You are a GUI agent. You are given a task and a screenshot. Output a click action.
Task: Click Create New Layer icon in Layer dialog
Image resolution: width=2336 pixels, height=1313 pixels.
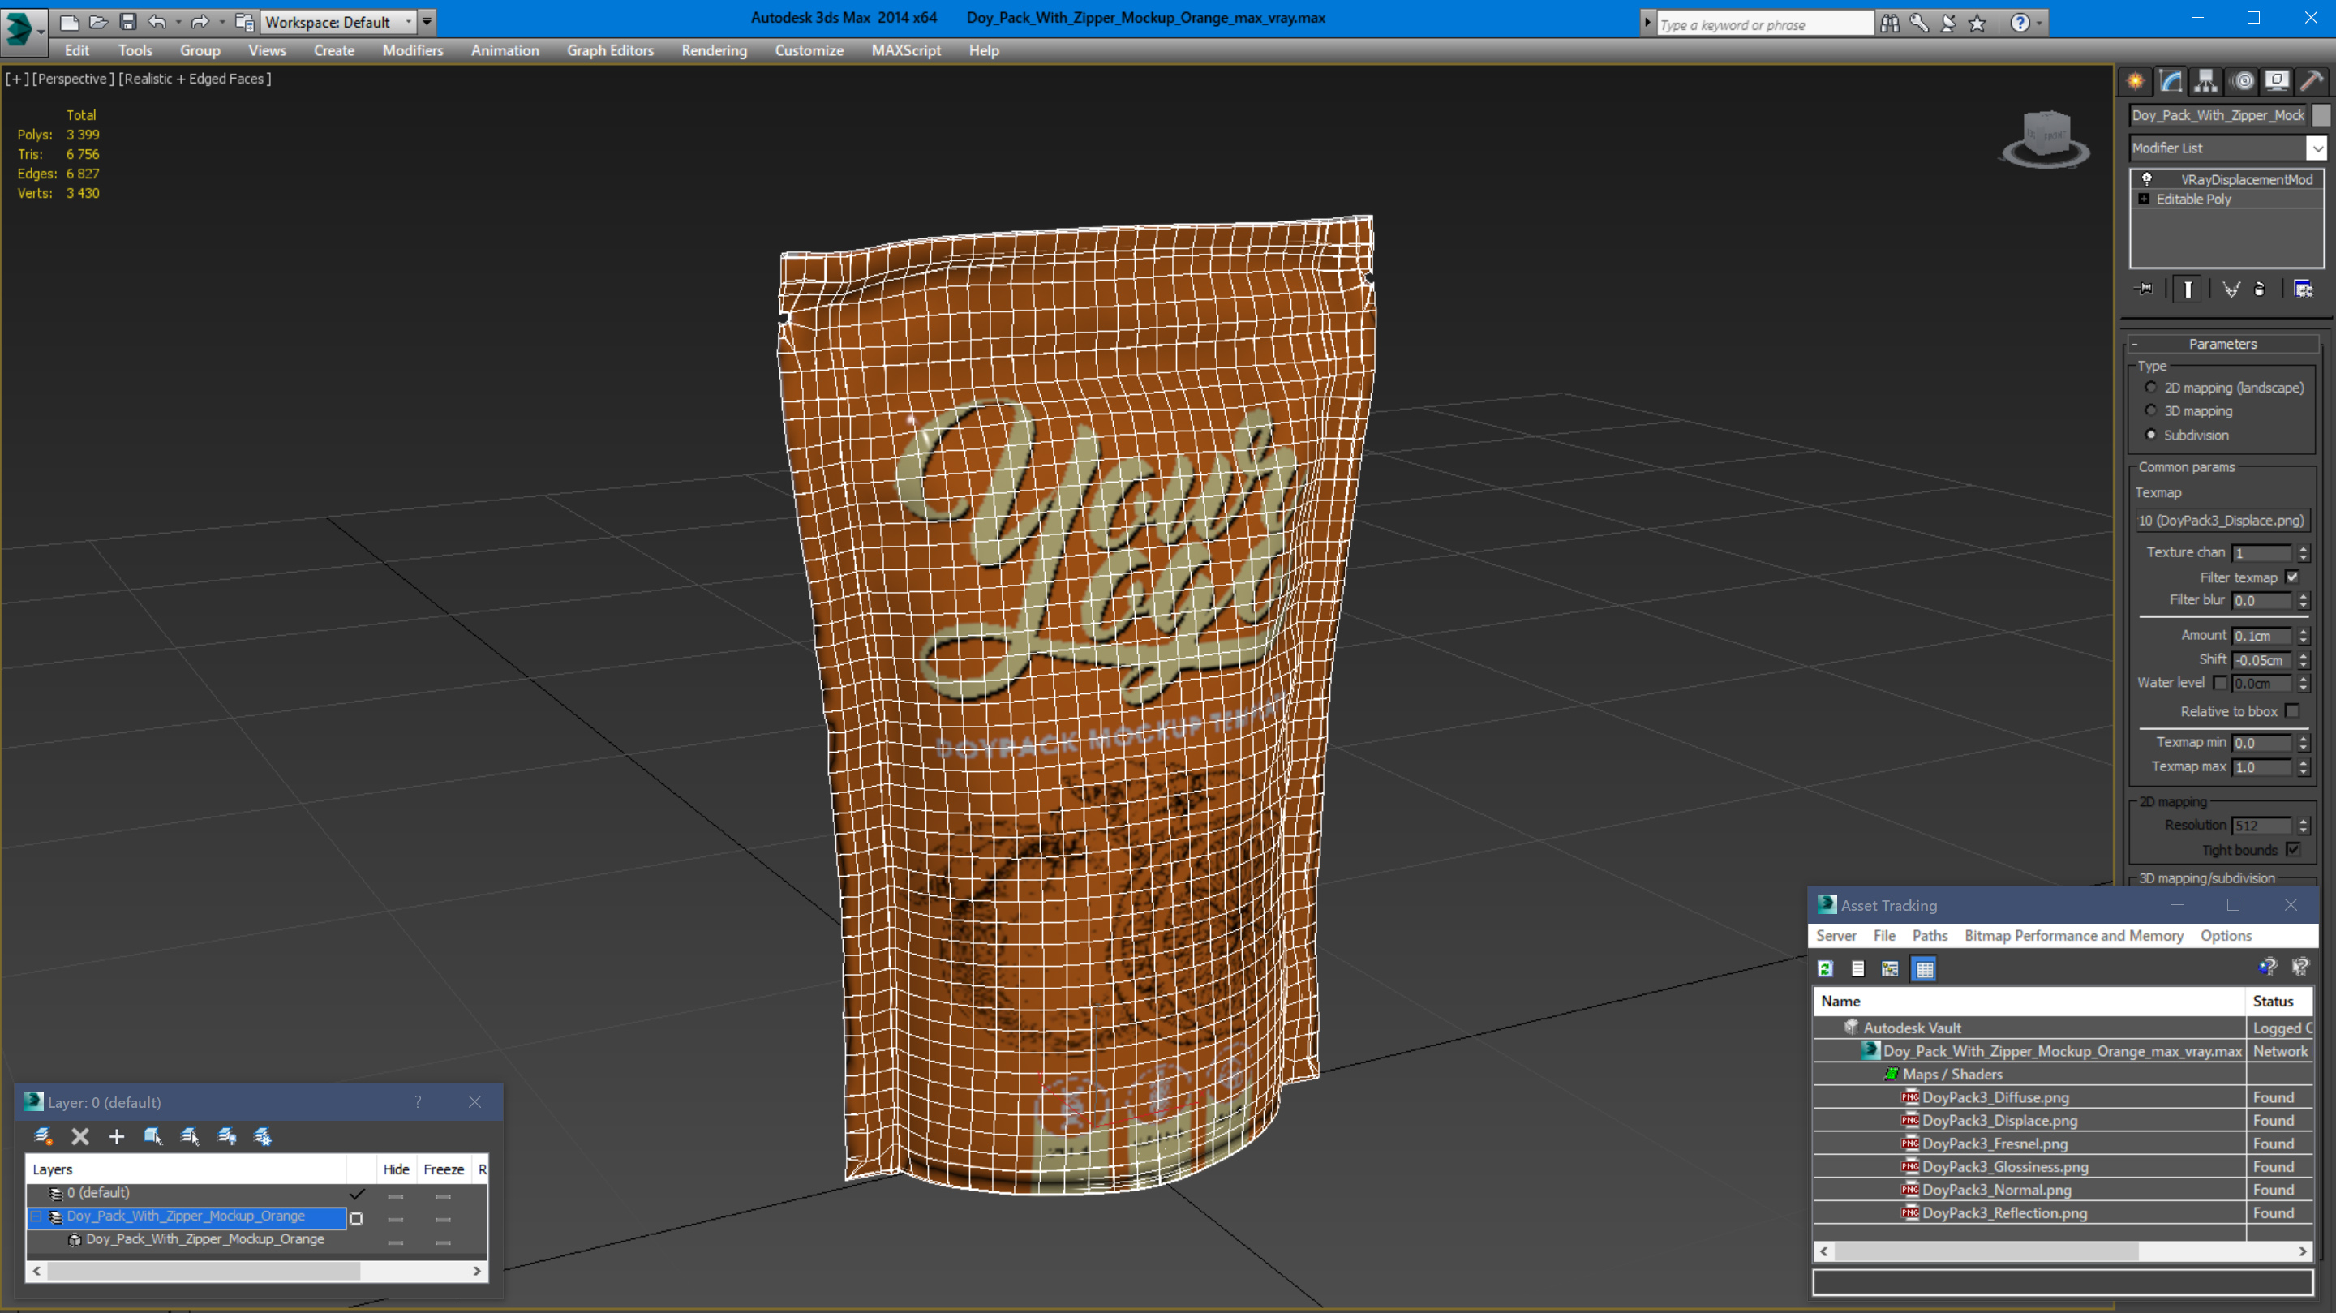(43, 1136)
